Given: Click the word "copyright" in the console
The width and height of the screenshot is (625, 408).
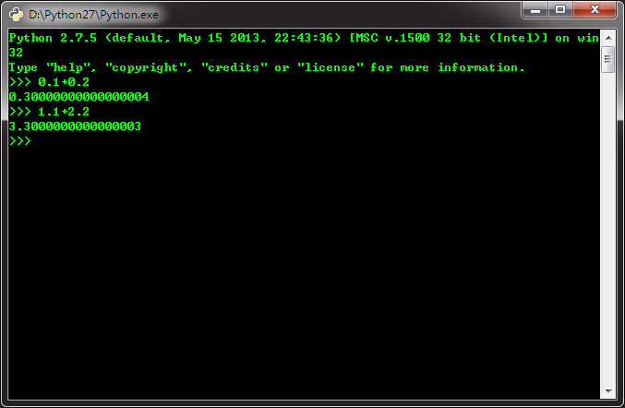Looking at the screenshot, I should tap(145, 67).
